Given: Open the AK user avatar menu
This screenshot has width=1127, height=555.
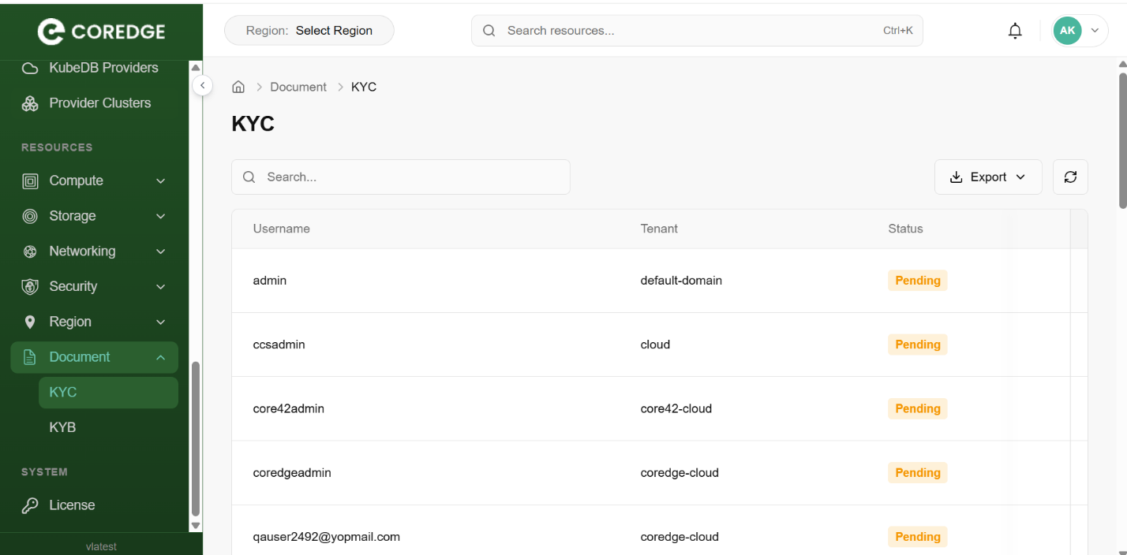Looking at the screenshot, I should coord(1079,31).
